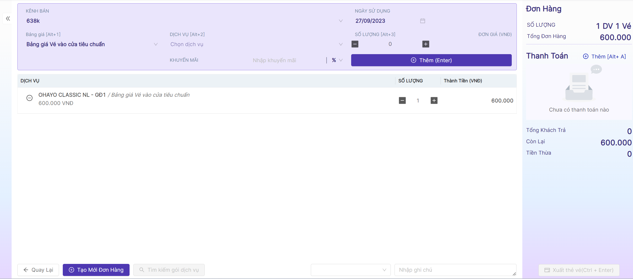Change the promotion percent unit dropdown
Viewport: 633px width, 279px height.
point(337,60)
